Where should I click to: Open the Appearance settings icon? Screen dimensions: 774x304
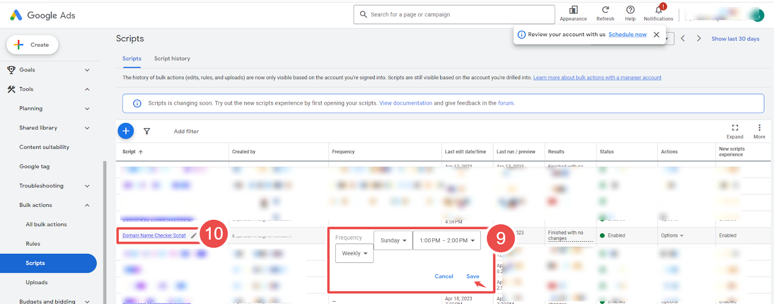[573, 10]
